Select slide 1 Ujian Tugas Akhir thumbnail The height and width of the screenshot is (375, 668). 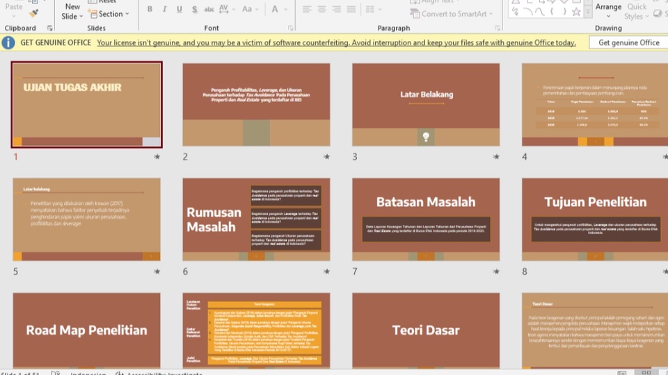(x=87, y=105)
